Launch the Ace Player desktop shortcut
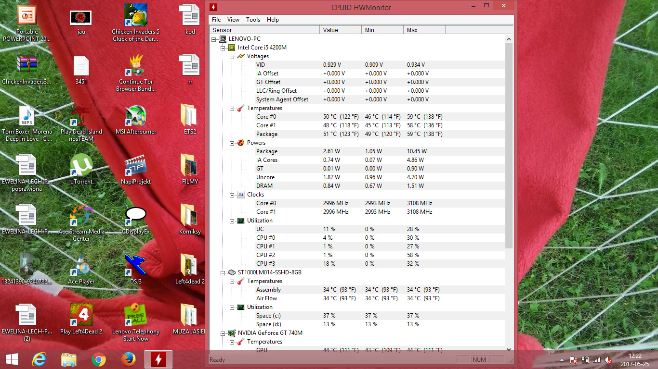The height and width of the screenshot is (369, 658). 81,270
